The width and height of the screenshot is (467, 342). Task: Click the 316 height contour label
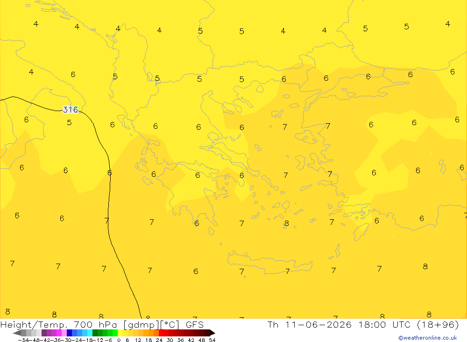pyautogui.click(x=71, y=110)
